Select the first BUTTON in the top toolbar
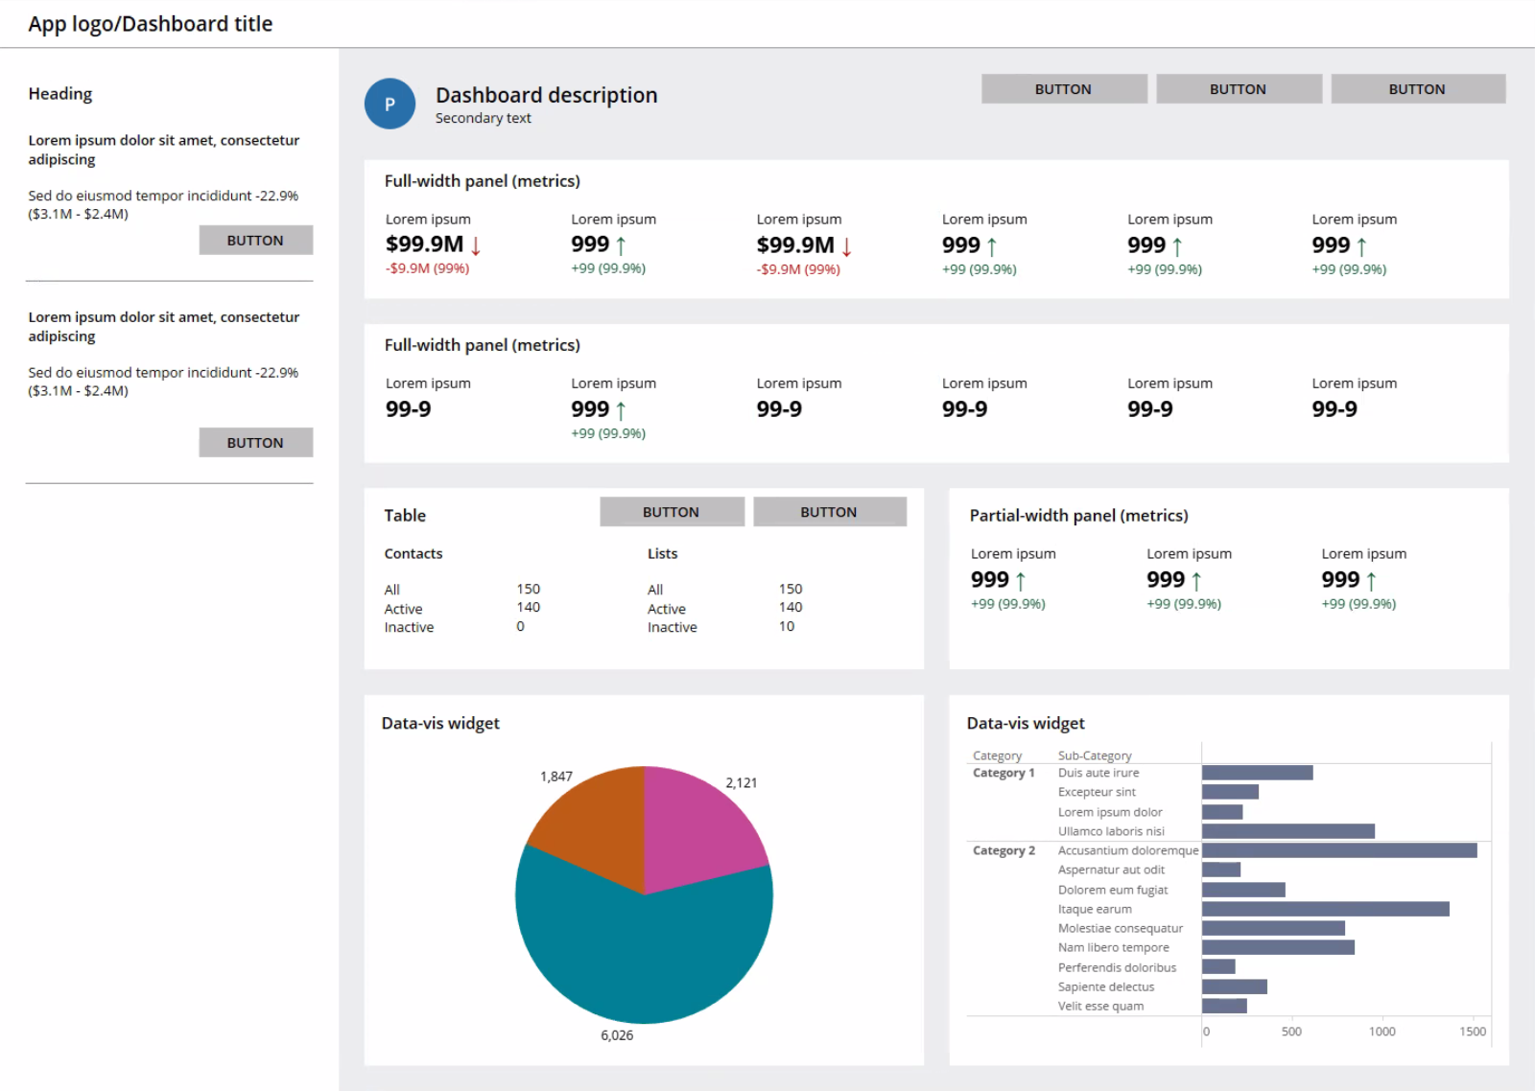Image resolution: width=1535 pixels, height=1091 pixels. 1063,88
